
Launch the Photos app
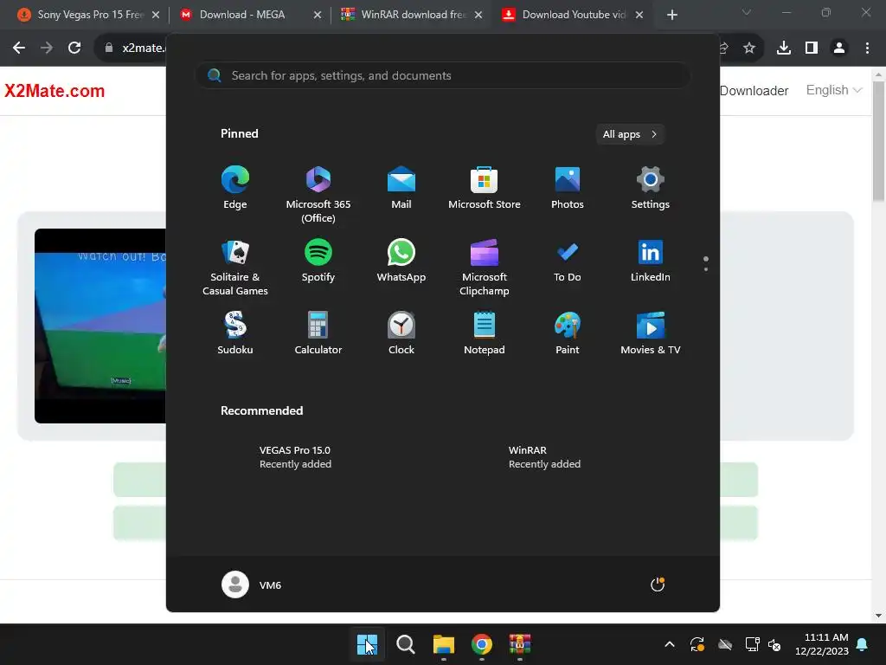(x=568, y=188)
